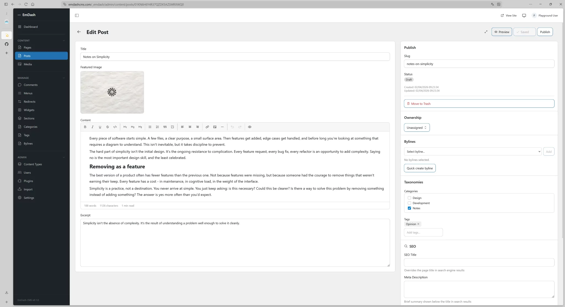Click Move to Trash
Viewport: 565px width, 307px height.
pyautogui.click(x=479, y=104)
